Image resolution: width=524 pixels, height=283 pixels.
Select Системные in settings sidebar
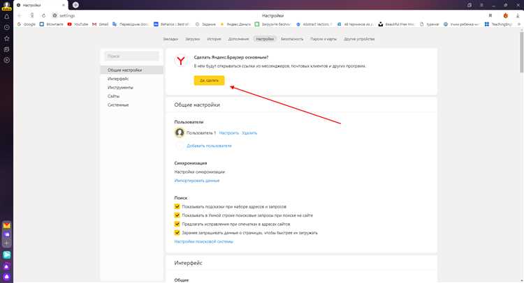pyautogui.click(x=117, y=105)
